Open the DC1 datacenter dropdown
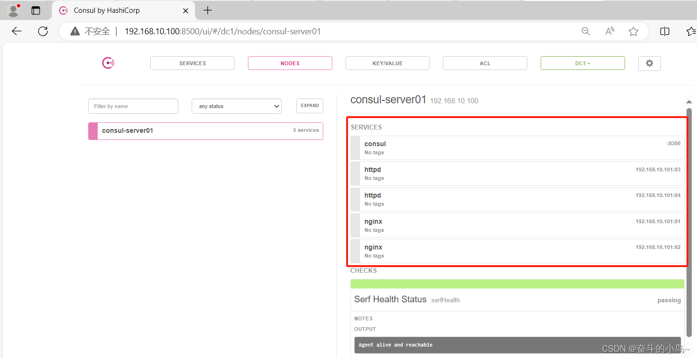 tap(583, 63)
